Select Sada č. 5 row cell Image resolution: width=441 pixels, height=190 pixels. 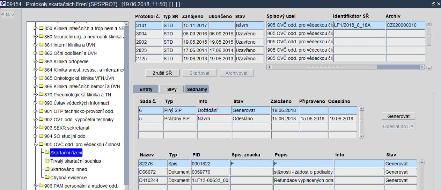[x=150, y=118]
